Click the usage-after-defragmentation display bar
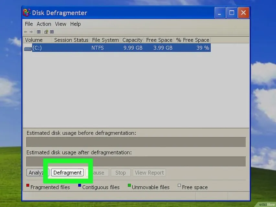276x207 pixels. (x=136, y=161)
